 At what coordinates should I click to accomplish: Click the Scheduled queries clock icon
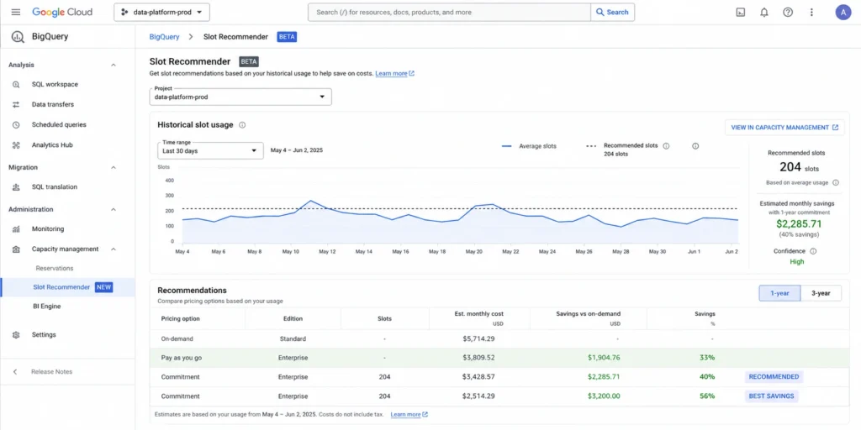click(16, 124)
